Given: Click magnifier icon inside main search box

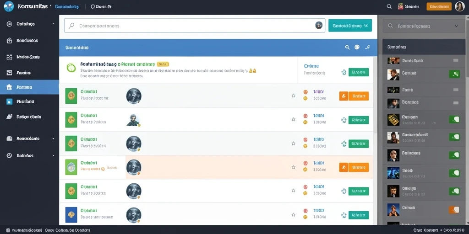Looking at the screenshot, I should [71, 26].
